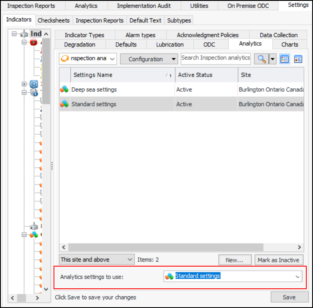Click Site cell of Standard settings row

(271, 104)
